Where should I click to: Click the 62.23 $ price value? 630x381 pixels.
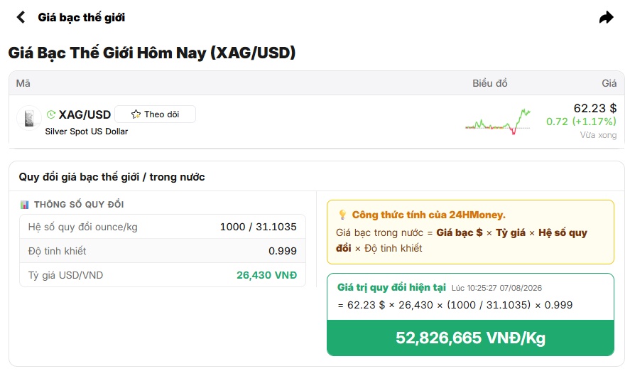pos(594,108)
